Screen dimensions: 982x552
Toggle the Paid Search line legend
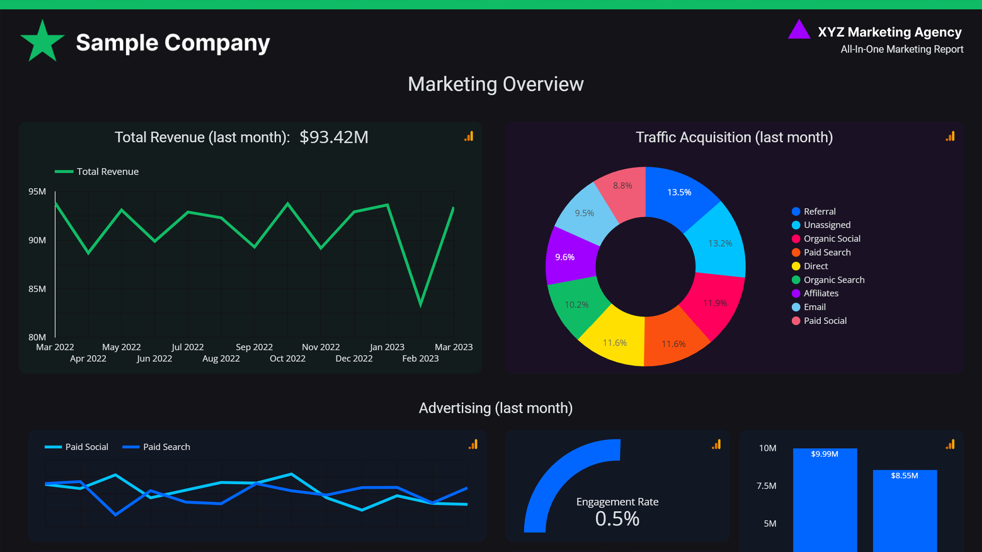pos(157,447)
